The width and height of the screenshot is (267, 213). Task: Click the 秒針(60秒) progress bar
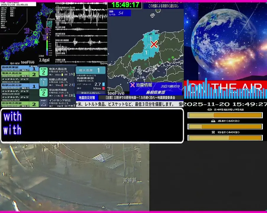tap(225, 138)
